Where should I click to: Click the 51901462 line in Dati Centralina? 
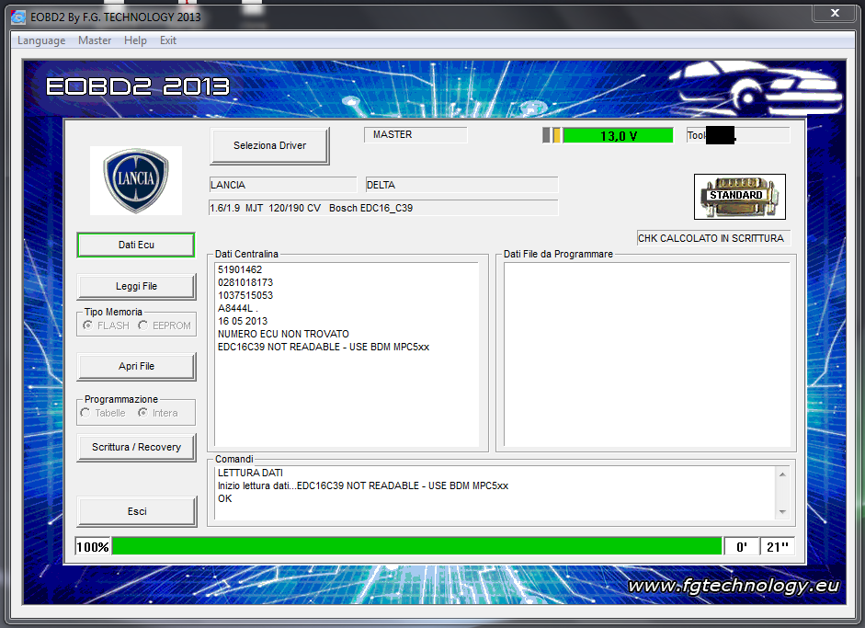(x=240, y=269)
